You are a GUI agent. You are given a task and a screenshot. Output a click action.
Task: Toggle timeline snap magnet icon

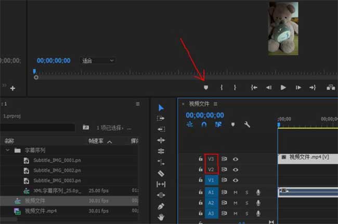[204, 125]
